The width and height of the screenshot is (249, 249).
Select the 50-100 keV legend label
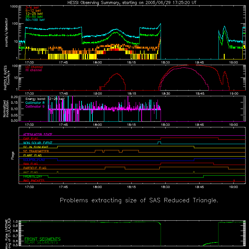(35, 20)
